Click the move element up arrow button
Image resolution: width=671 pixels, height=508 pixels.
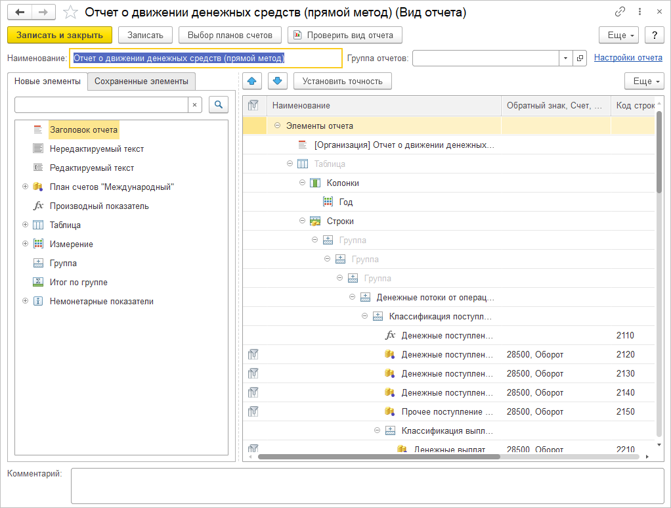tap(253, 81)
